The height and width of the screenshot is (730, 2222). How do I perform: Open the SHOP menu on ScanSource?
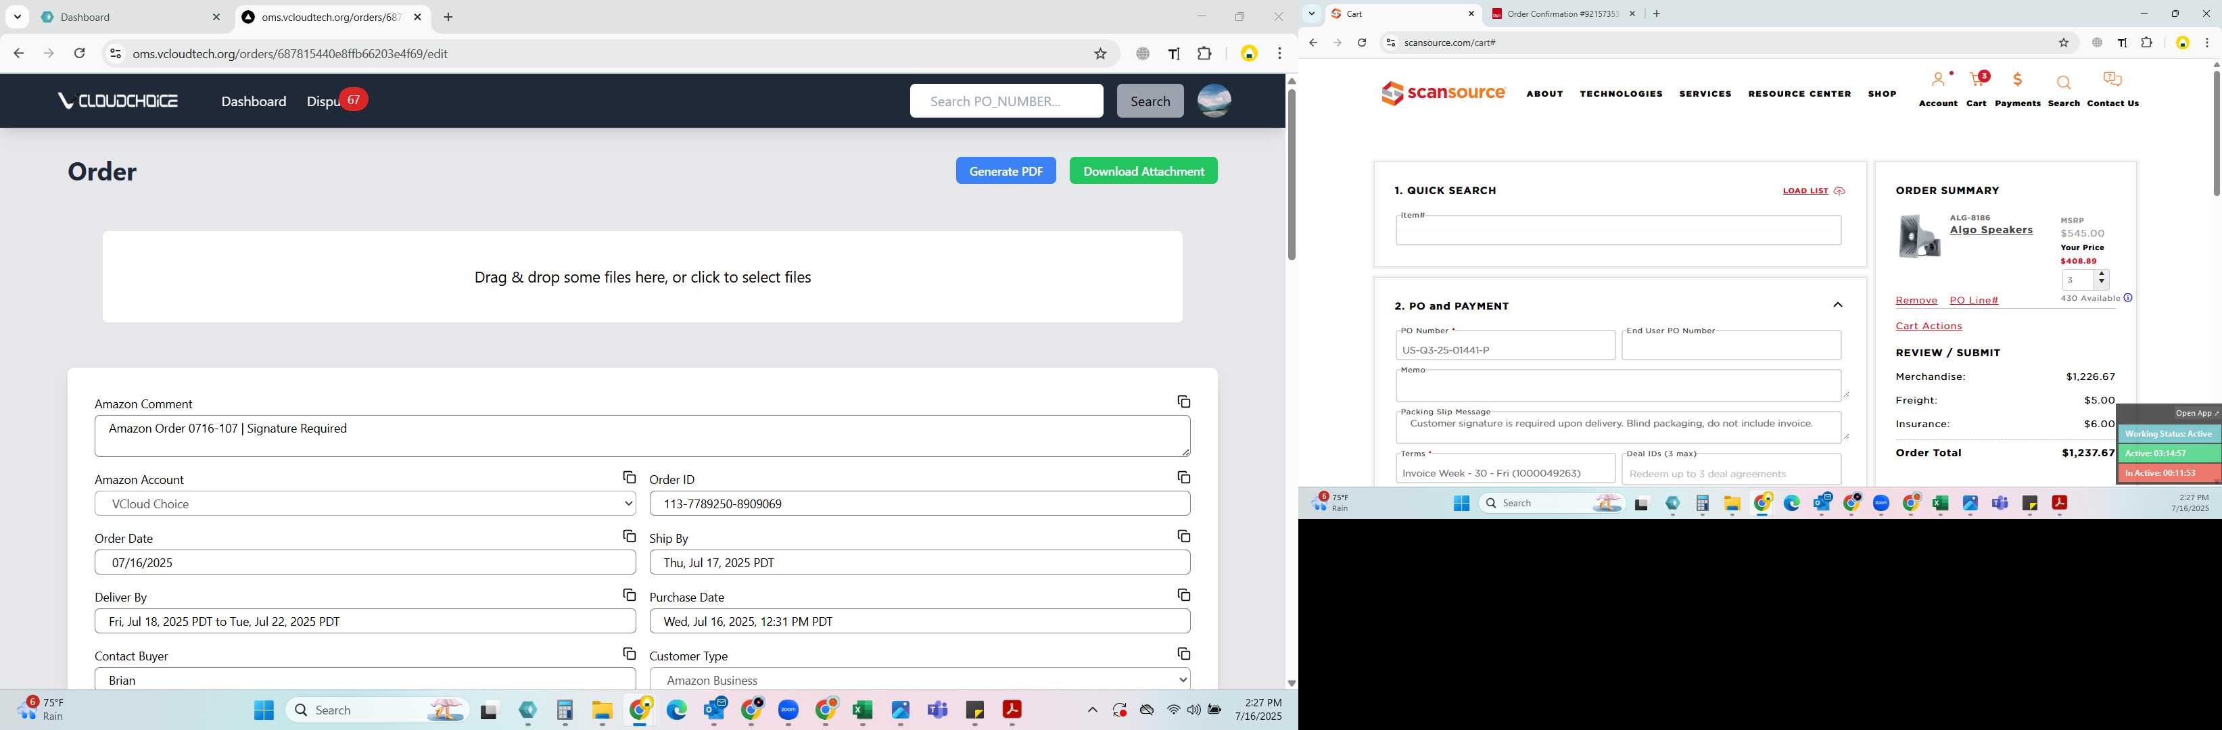pos(1881,94)
